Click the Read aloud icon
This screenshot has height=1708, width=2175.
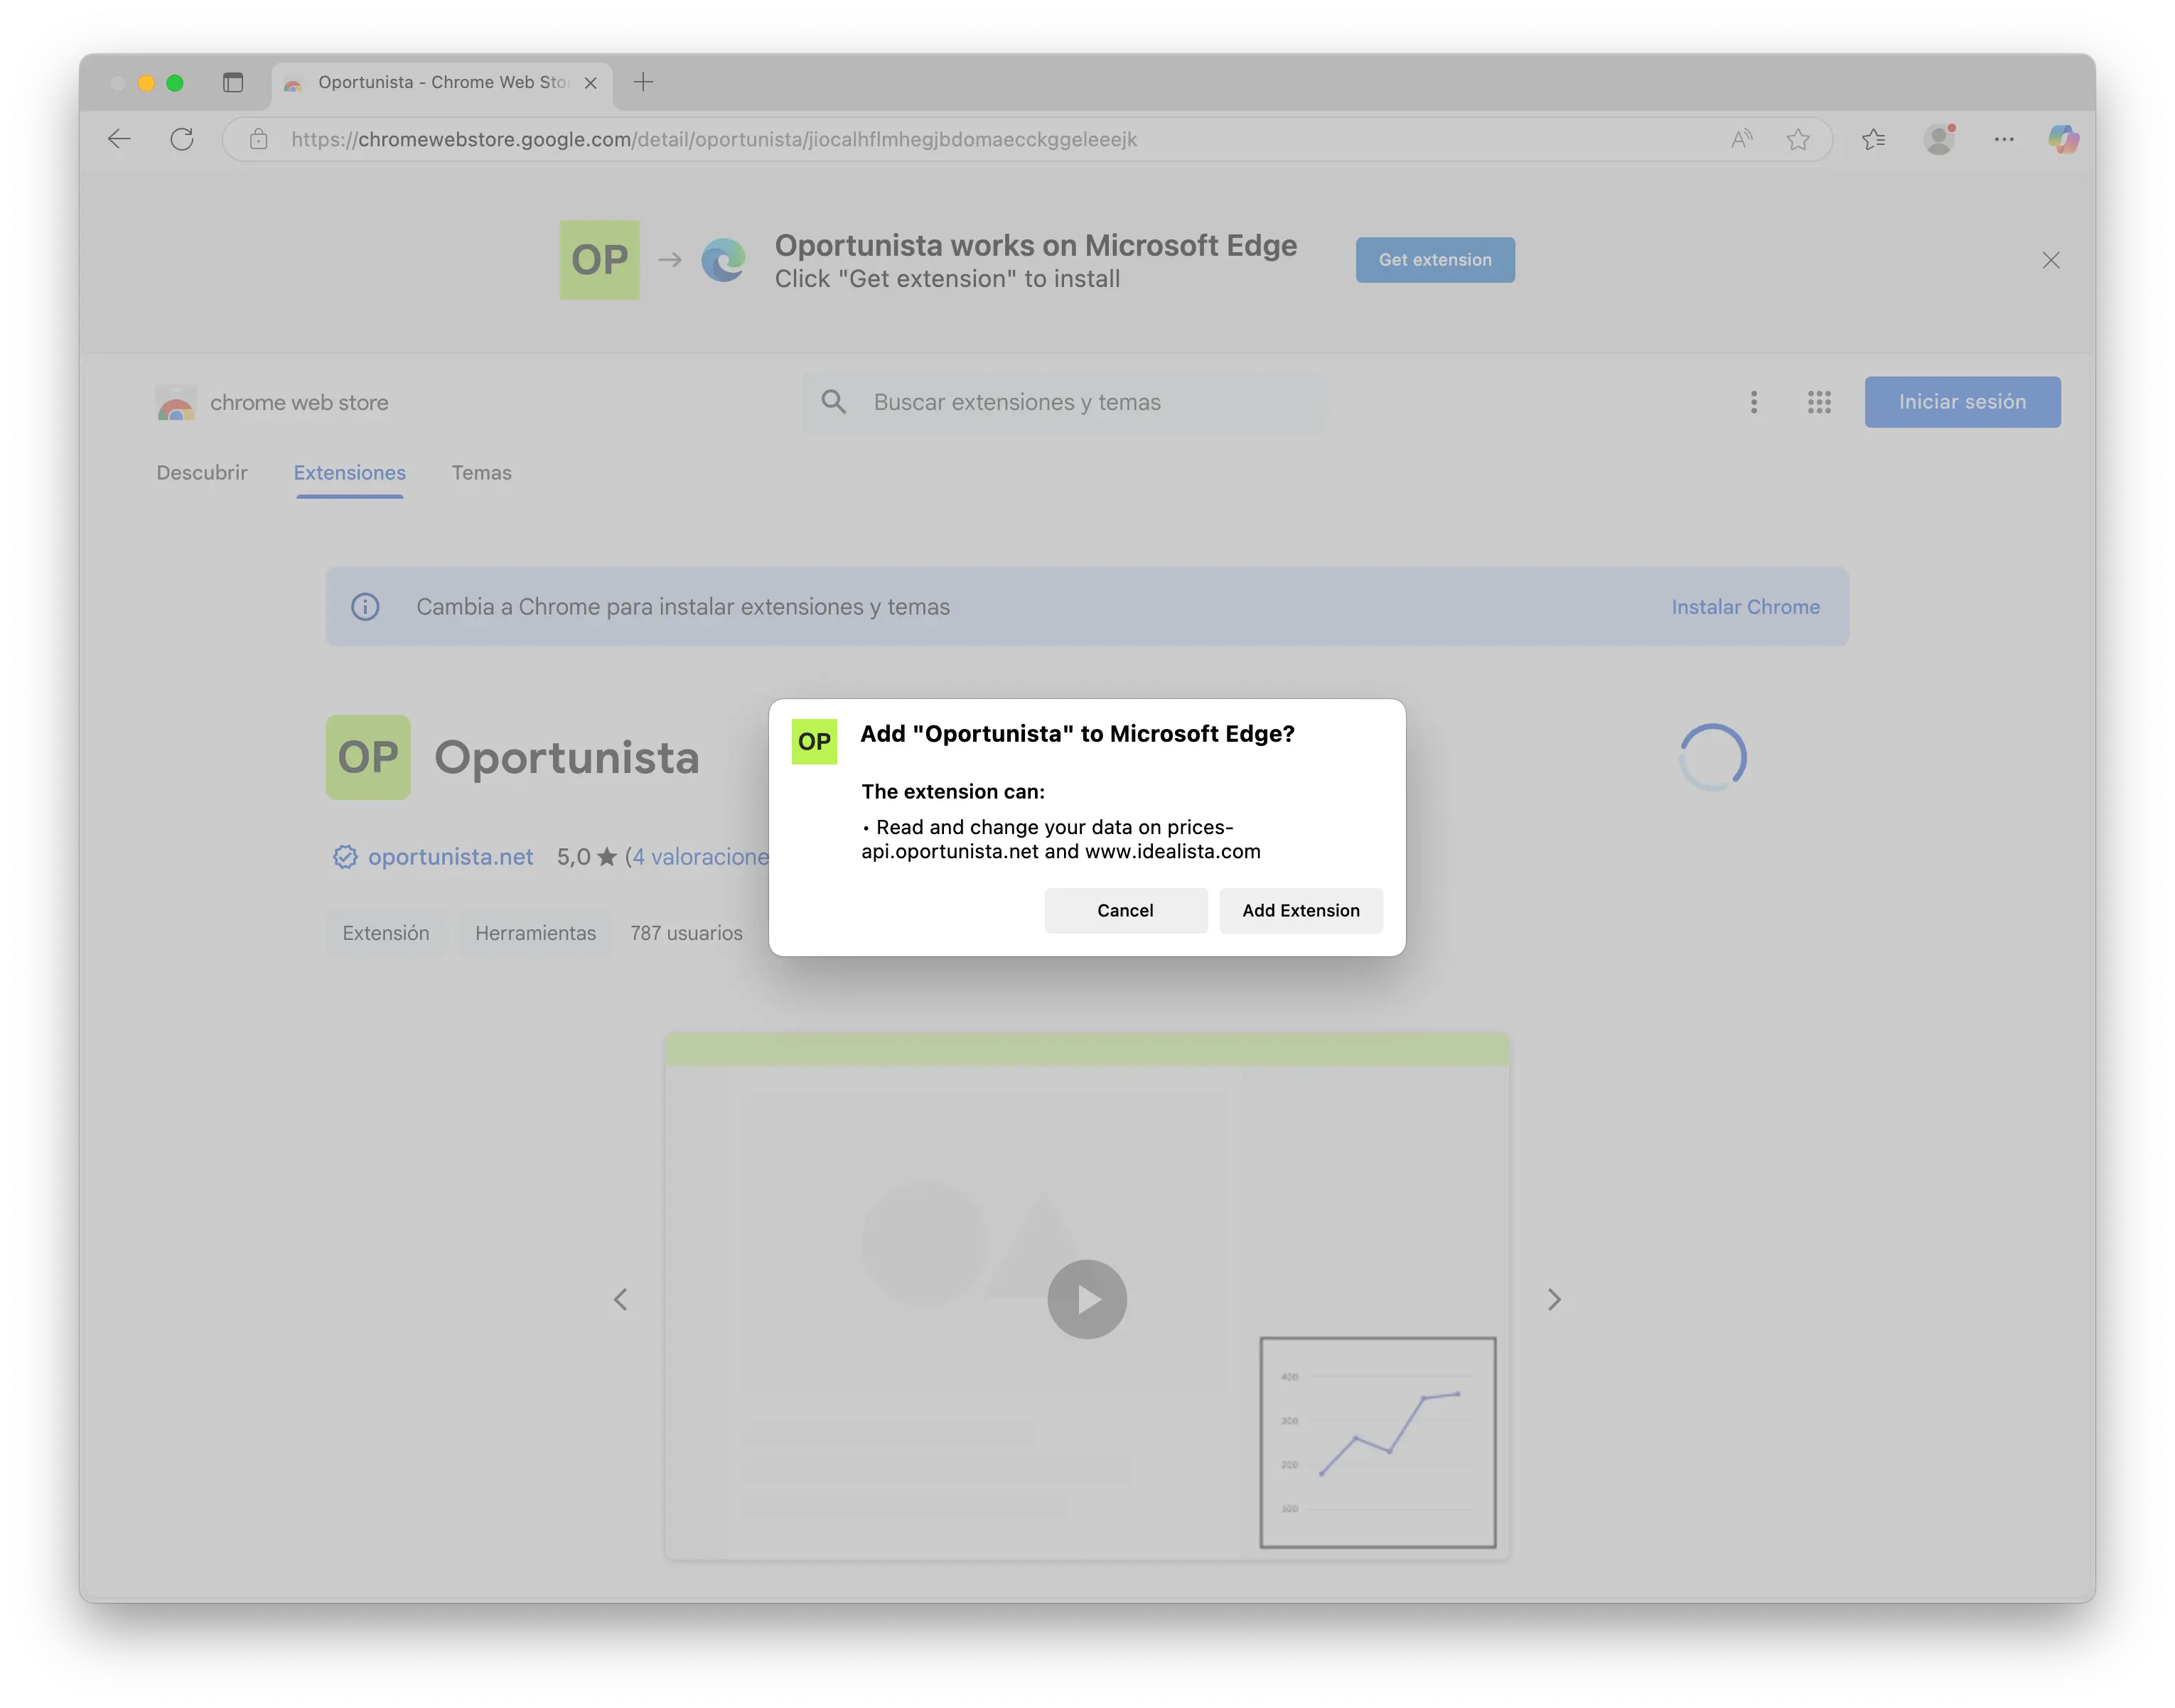pos(1742,139)
